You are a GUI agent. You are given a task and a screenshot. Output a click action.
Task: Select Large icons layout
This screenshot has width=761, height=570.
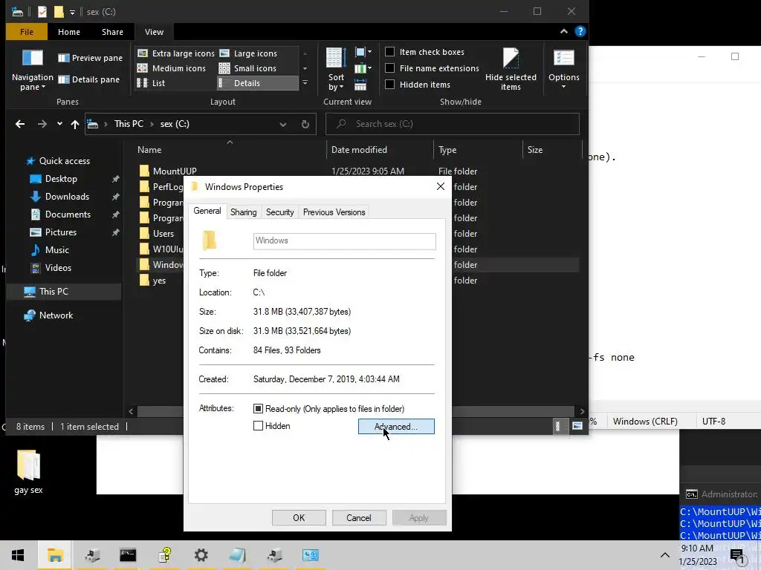click(248, 53)
